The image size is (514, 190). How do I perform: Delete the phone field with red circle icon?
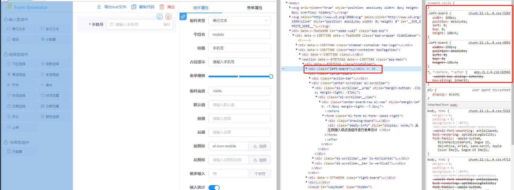pos(168,16)
